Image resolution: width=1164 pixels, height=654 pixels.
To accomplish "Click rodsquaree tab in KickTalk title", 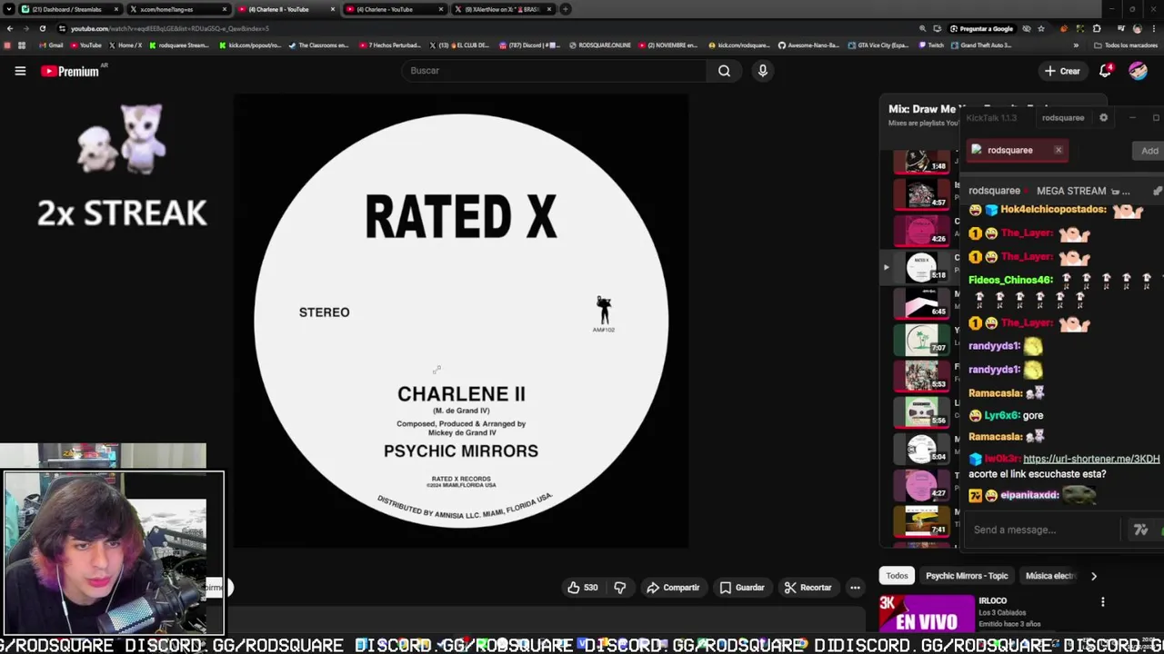I will point(1063,117).
